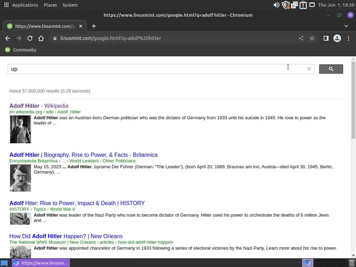
Task: Close the linuxmint.com tab
Action: point(81,26)
